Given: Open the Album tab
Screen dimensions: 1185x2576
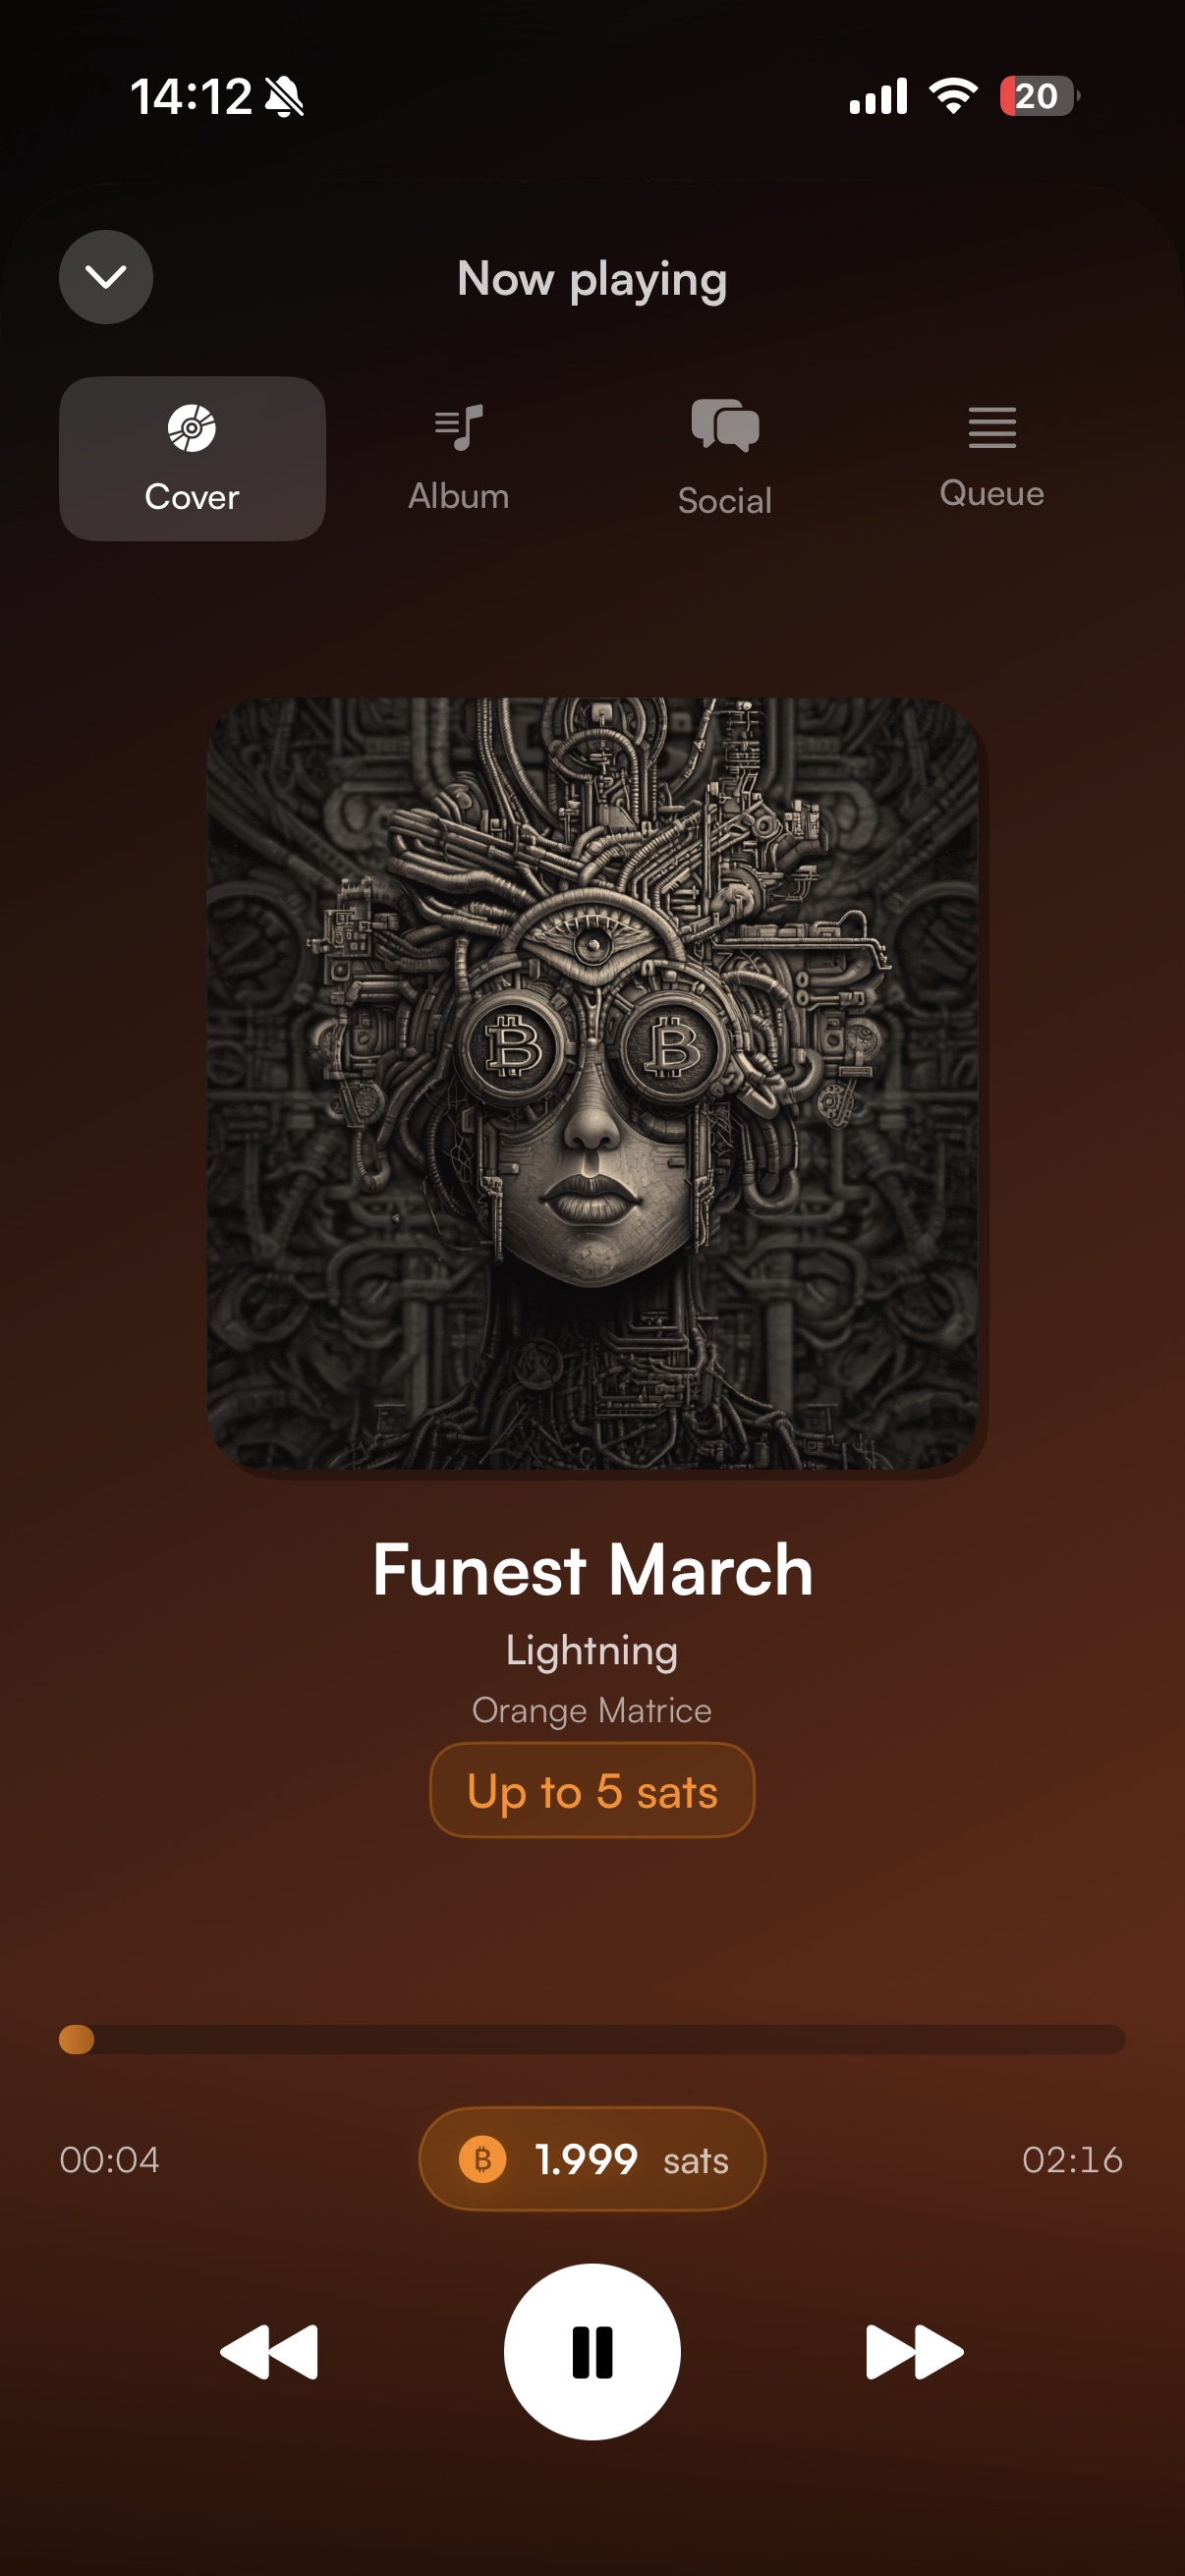Looking at the screenshot, I should [x=459, y=459].
